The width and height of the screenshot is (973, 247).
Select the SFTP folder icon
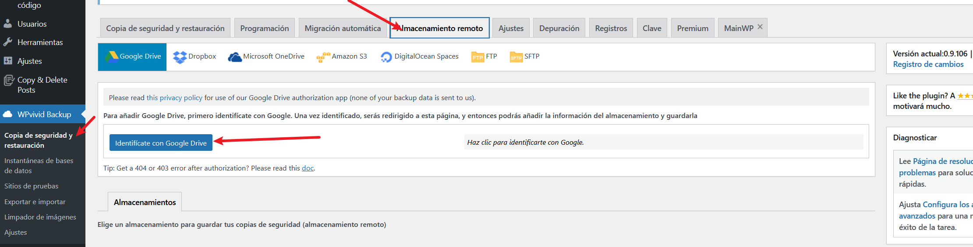pos(516,57)
